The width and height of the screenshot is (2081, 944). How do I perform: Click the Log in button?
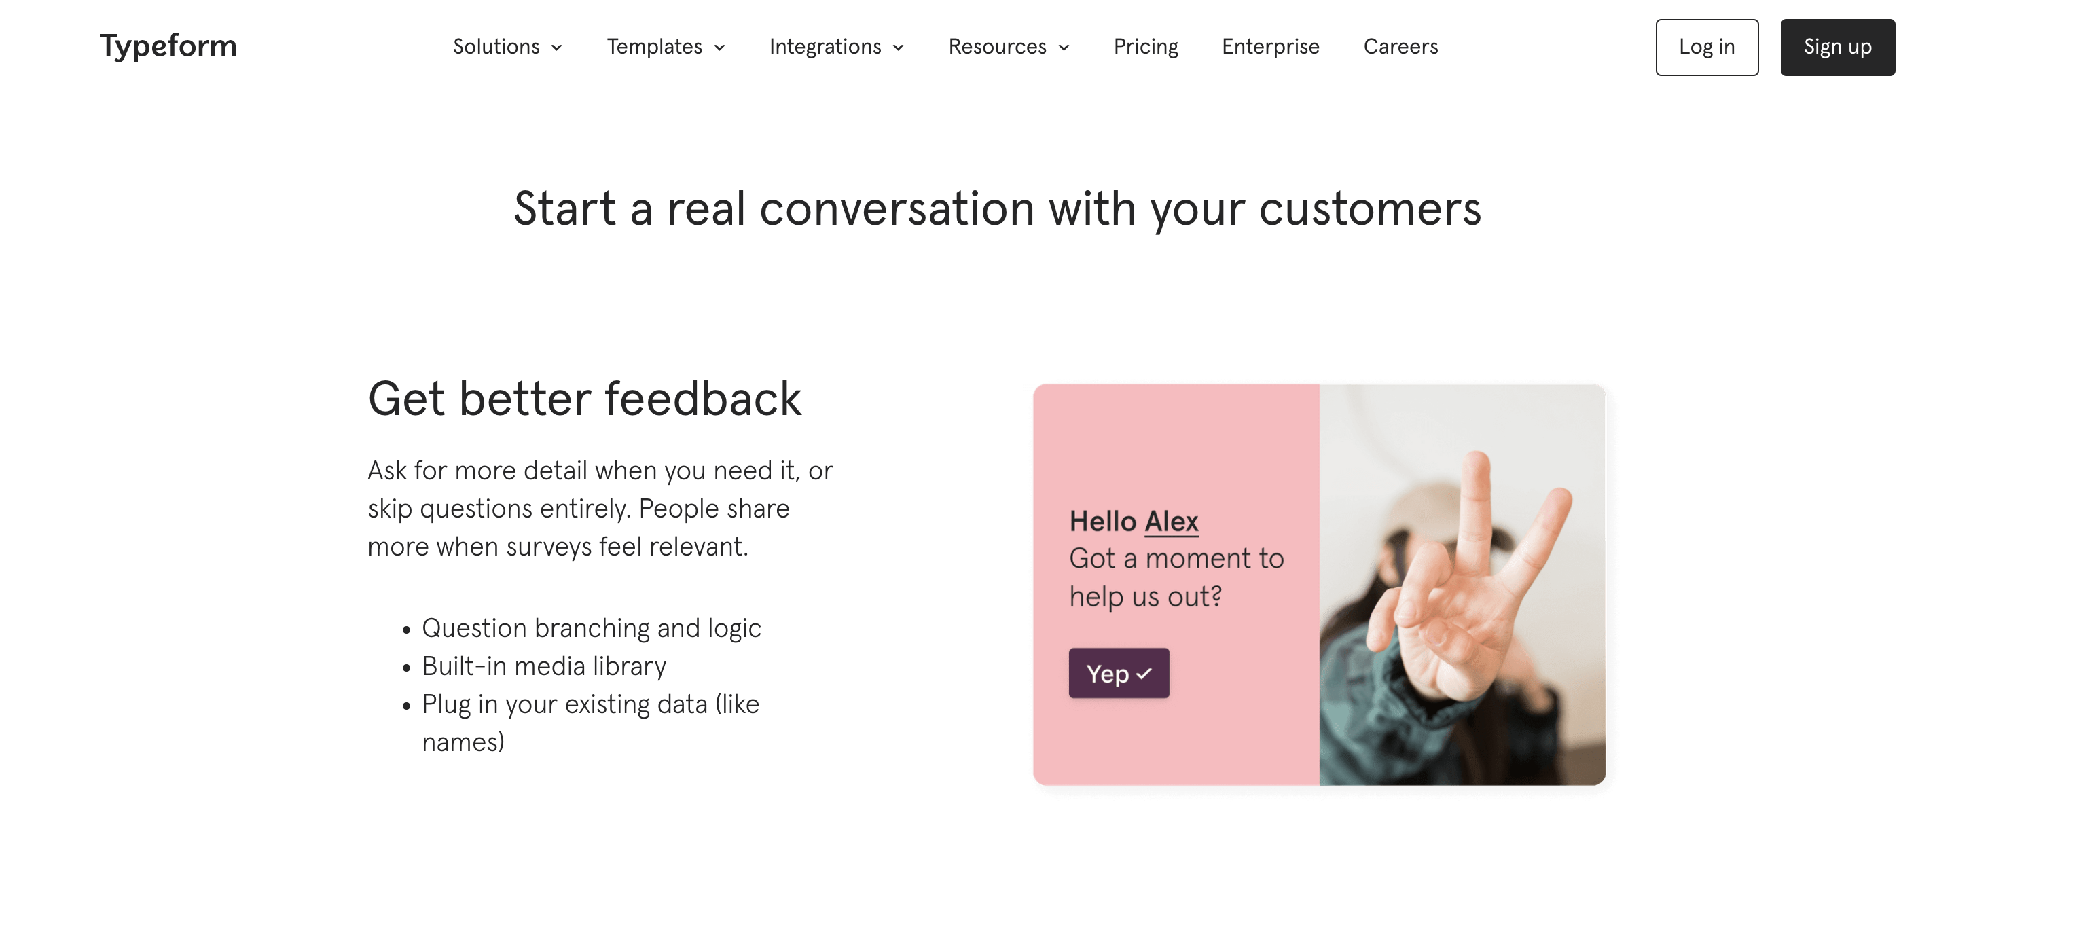(x=1706, y=47)
